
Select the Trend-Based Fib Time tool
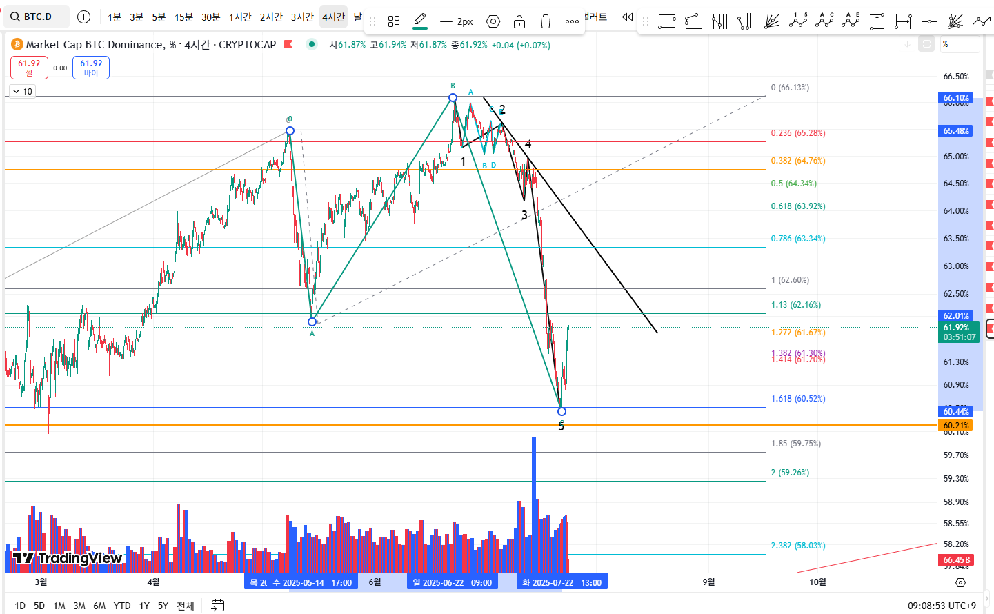click(746, 21)
